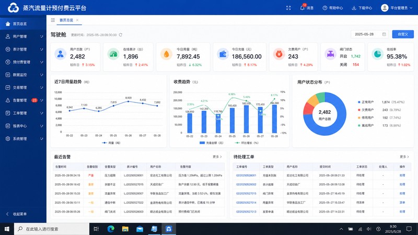
Task: Toggle 用量（吨） legend in usage chart
Action: coord(111,143)
